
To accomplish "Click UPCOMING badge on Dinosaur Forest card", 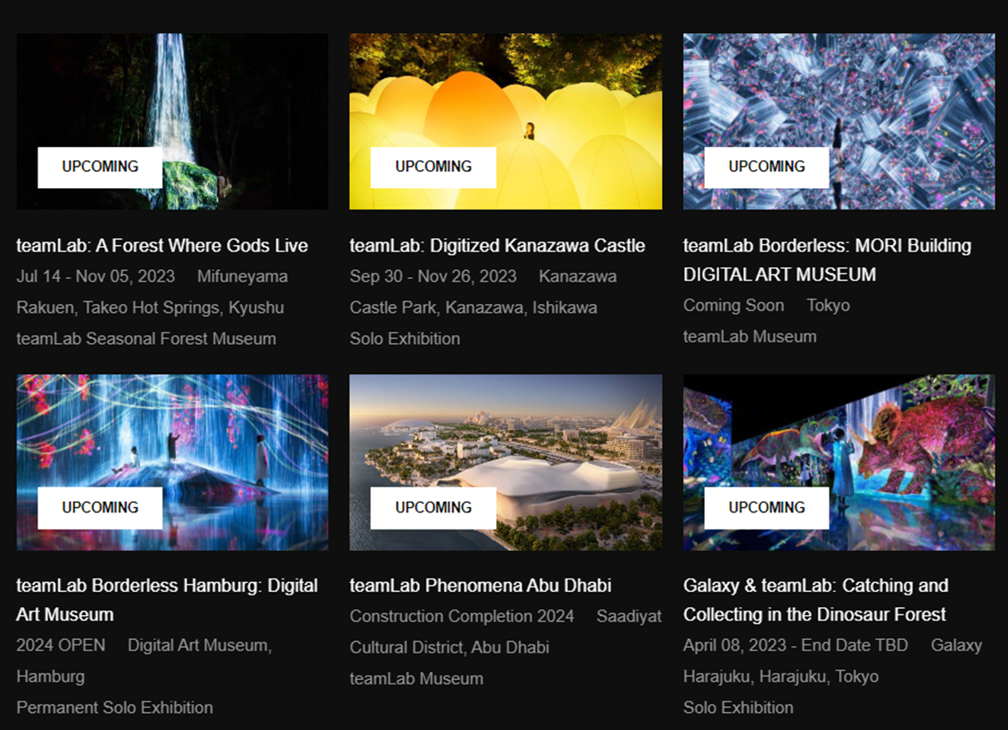I will click(767, 508).
